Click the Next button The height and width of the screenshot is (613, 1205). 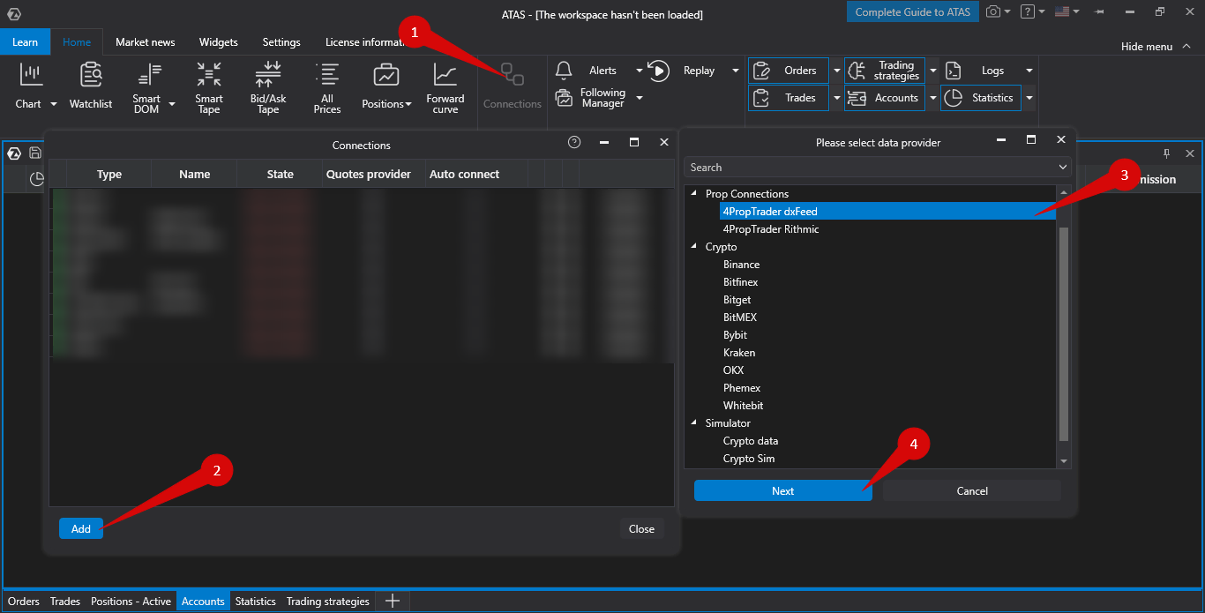click(782, 490)
